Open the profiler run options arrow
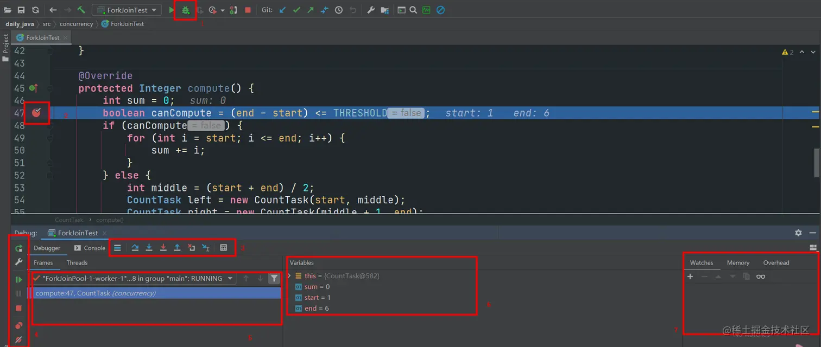This screenshot has width=821, height=347. [x=222, y=10]
